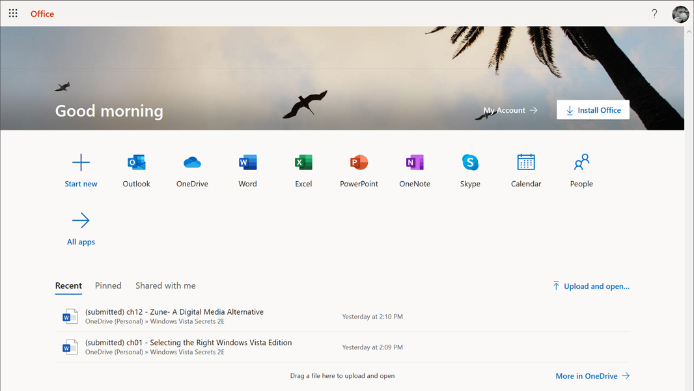Screen dimensions: 694x391
Task: Open OneNote app icon
Action: (415, 163)
